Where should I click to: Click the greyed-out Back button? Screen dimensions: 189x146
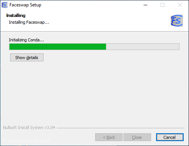pyautogui.click(x=109, y=137)
